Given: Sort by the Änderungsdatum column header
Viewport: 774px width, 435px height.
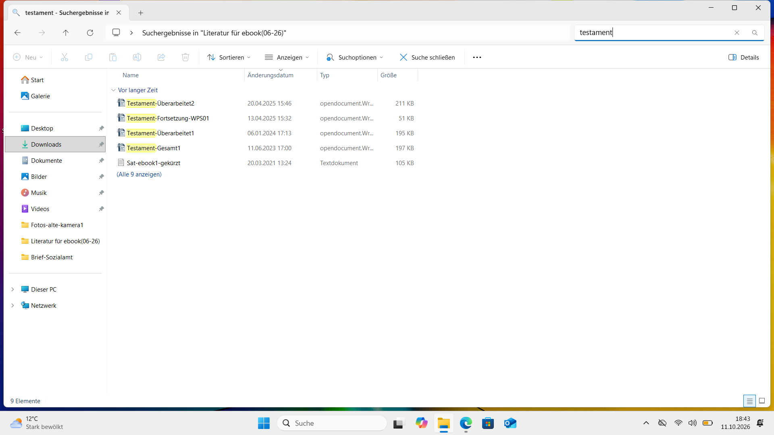Looking at the screenshot, I should [x=270, y=75].
